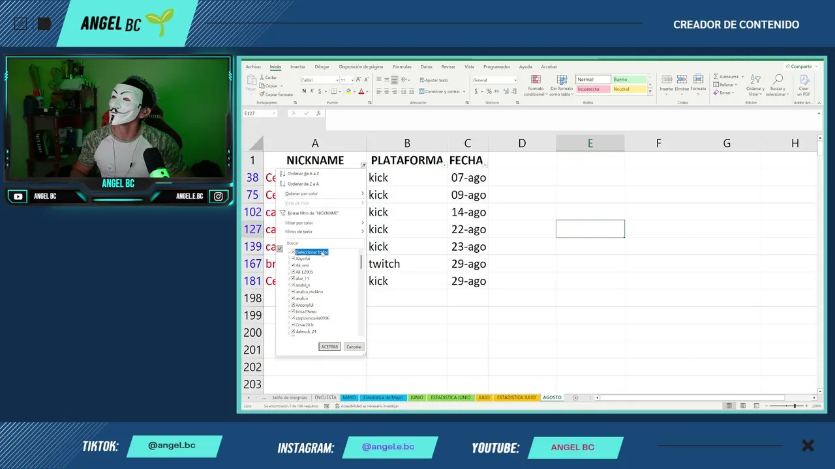Click the Cortar scissors icon
This screenshot has height=469, width=835.
pos(262,78)
